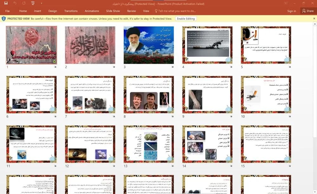
Task: Open the Animations tab
Action: [92, 11]
